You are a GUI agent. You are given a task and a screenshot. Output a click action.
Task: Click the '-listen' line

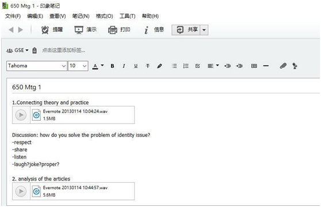click(19, 157)
